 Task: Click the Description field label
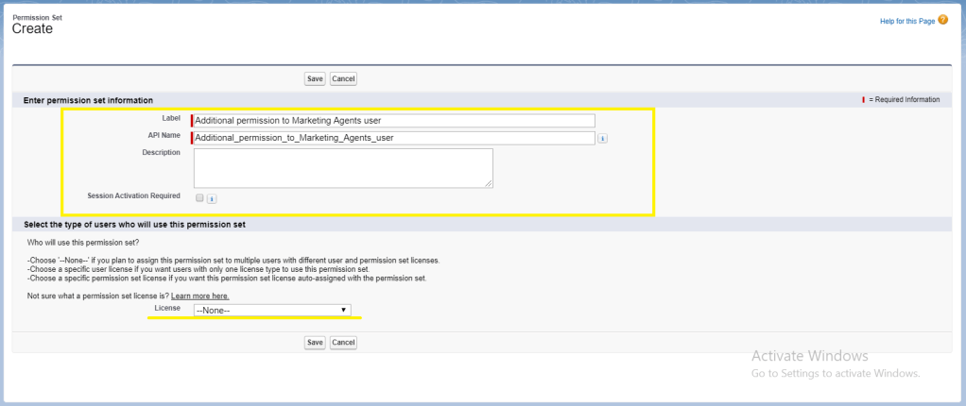(161, 153)
